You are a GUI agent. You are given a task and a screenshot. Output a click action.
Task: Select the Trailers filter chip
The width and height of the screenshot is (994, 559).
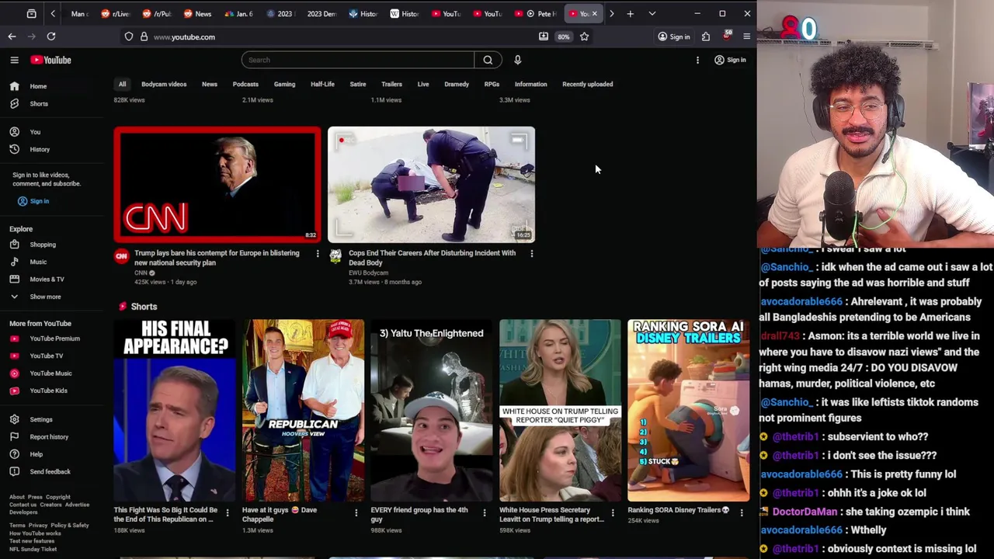coord(391,84)
